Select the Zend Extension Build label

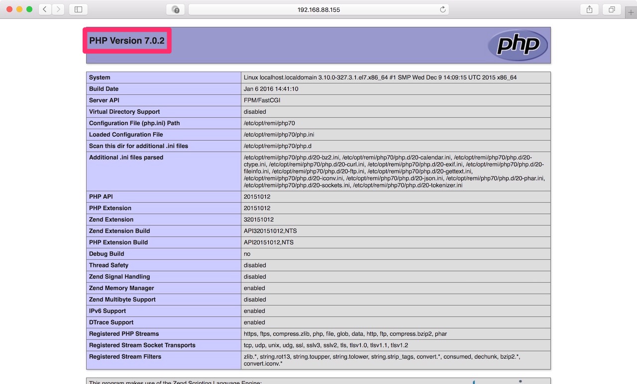point(119,231)
